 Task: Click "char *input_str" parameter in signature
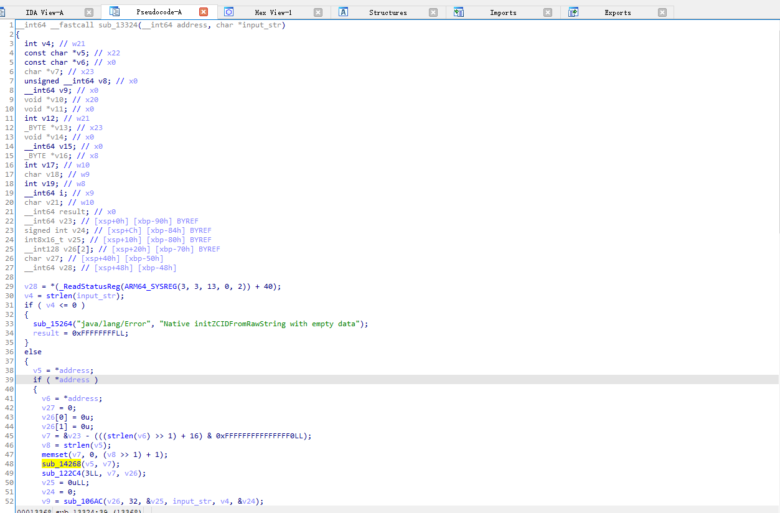tap(249, 25)
